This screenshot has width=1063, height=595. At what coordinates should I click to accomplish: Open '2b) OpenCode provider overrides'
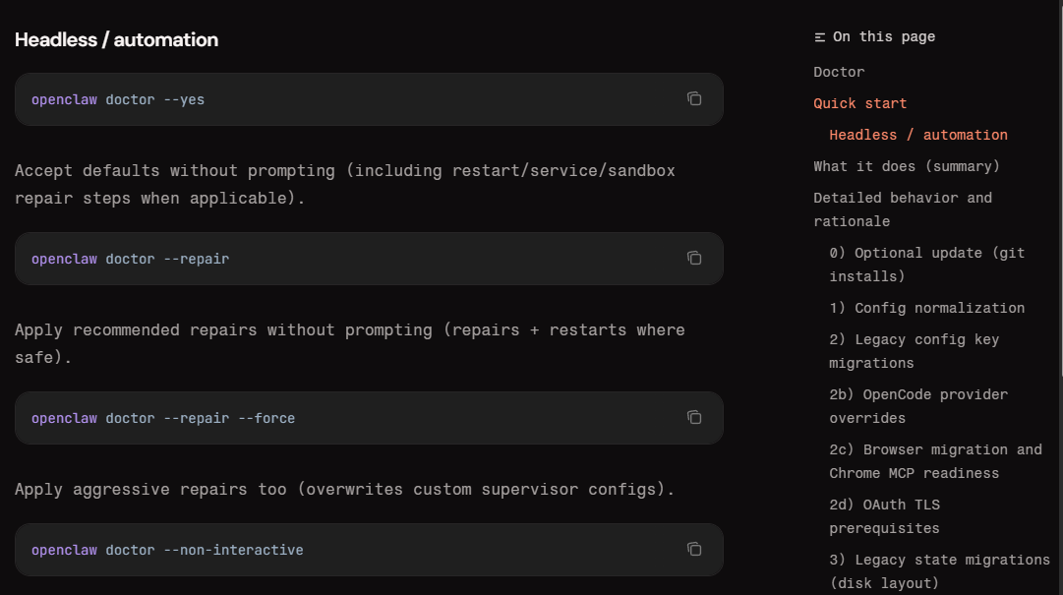(917, 406)
